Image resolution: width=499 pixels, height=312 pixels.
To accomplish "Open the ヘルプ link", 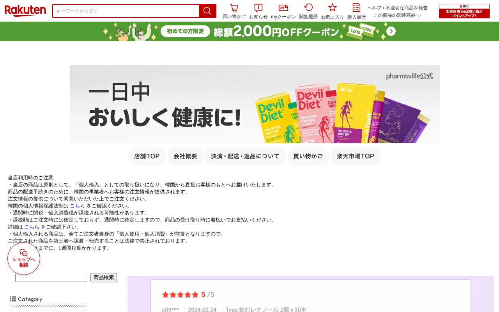I will coord(374,8).
